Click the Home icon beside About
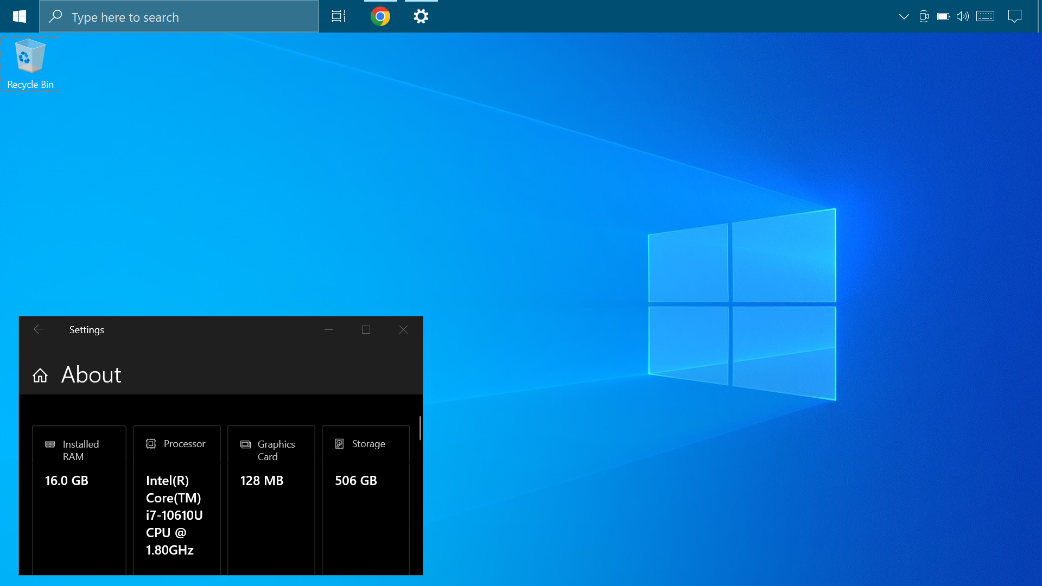Viewport: 1042px width, 586px height. pos(40,375)
